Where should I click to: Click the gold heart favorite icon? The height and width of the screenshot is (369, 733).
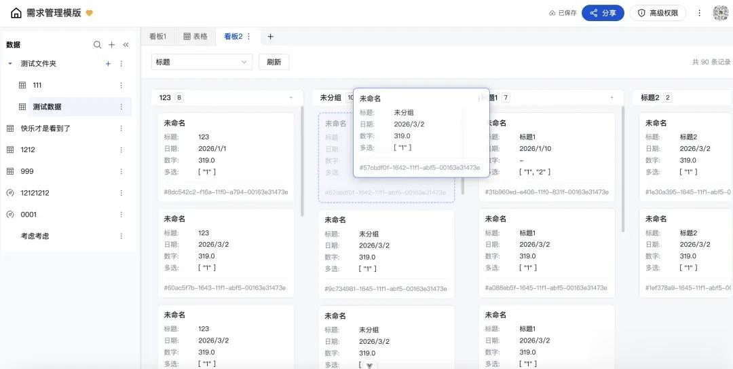coord(90,13)
